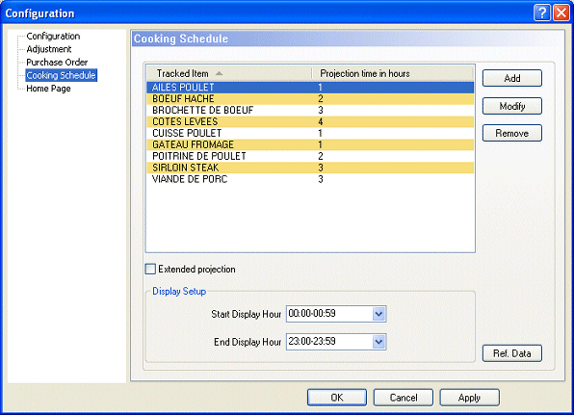The height and width of the screenshot is (415, 574).
Task: Remove the selected tracked item
Action: pyautogui.click(x=511, y=133)
